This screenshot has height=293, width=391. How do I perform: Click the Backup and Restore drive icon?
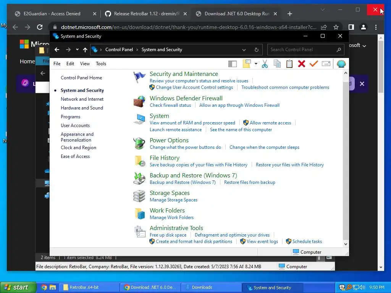(x=139, y=179)
